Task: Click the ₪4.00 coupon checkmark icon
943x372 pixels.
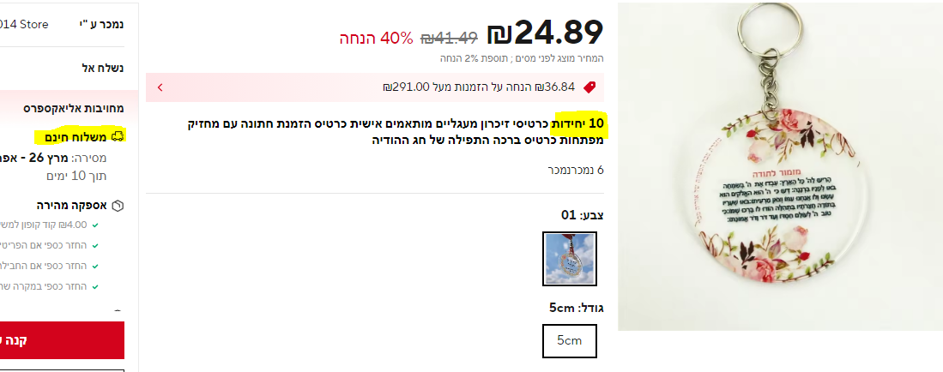Action: (x=96, y=225)
